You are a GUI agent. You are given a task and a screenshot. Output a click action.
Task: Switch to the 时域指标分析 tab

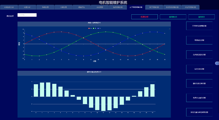click(11, 7)
